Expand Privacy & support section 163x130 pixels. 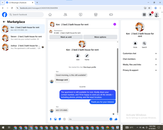pyautogui.click(x=140, y=70)
